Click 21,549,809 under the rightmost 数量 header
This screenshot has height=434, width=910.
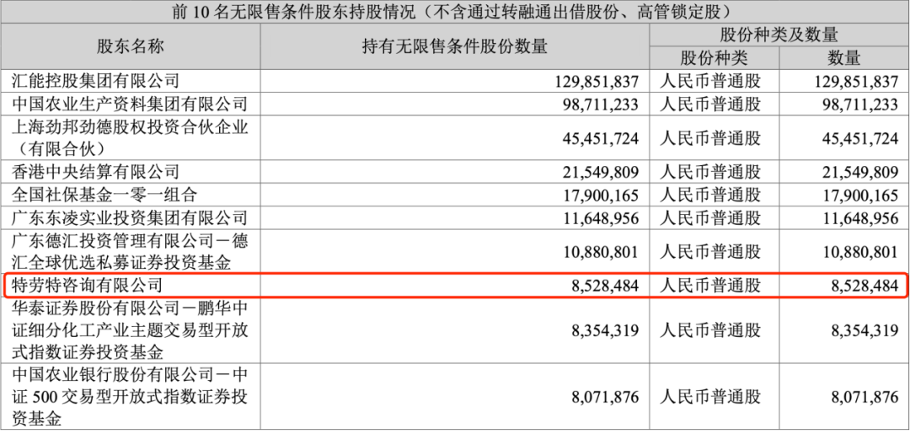pyautogui.click(x=861, y=172)
